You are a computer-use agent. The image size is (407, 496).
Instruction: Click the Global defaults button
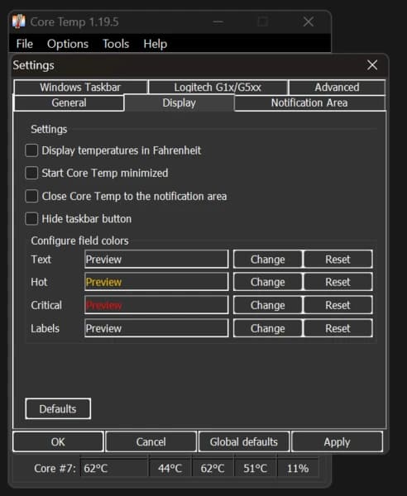click(244, 441)
